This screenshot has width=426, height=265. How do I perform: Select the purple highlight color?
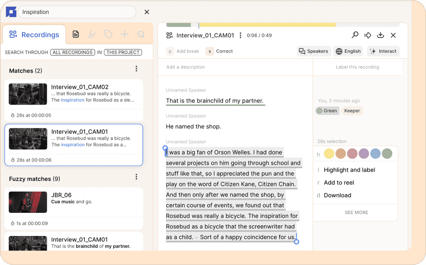pos(364,153)
